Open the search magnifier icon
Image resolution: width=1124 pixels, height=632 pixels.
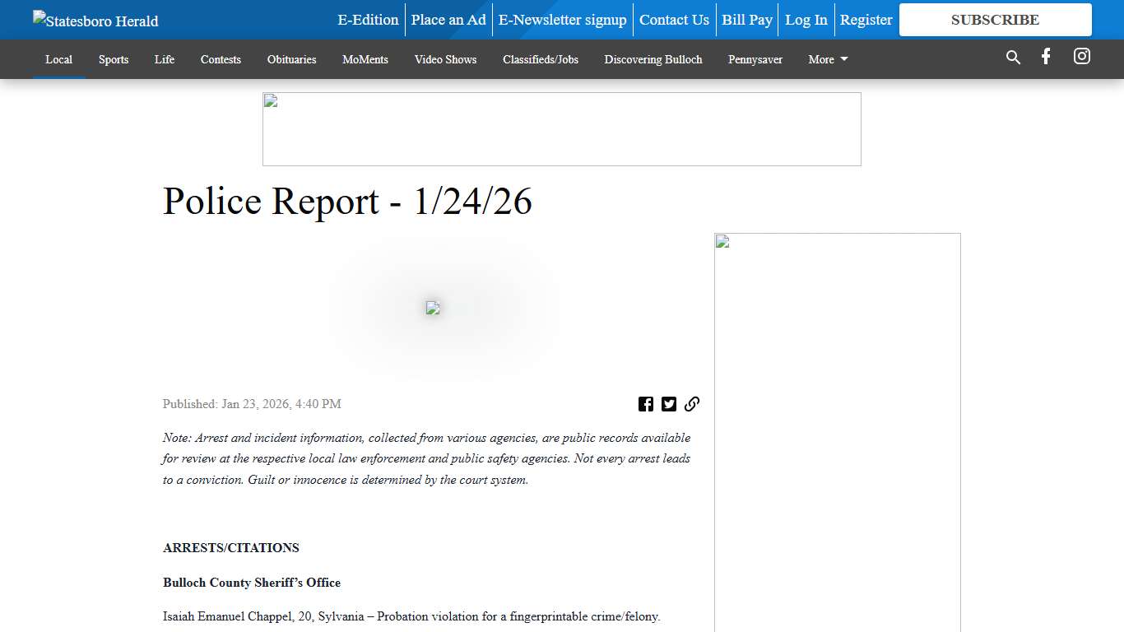pos(1013,58)
